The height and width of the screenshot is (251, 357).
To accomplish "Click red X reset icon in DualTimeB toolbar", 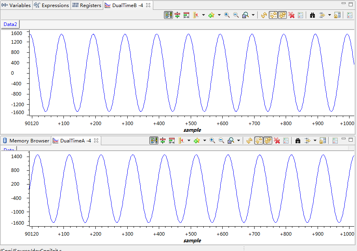I will pos(291,15).
